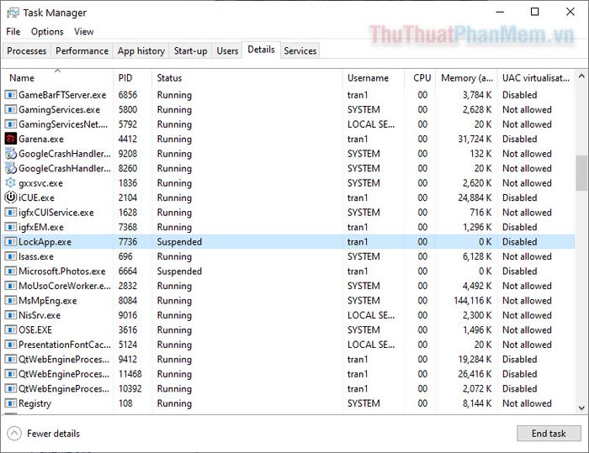The width and height of the screenshot is (589, 453).
Task: Click memory value 31,724 K
Action: pyautogui.click(x=475, y=140)
